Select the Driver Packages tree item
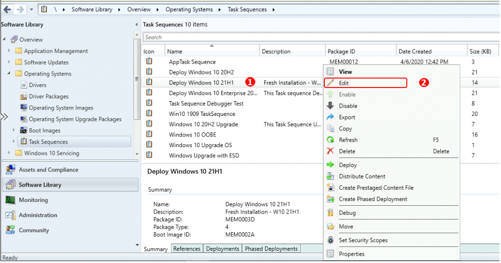Image resolution: width=501 pixels, height=263 pixels. (x=45, y=96)
